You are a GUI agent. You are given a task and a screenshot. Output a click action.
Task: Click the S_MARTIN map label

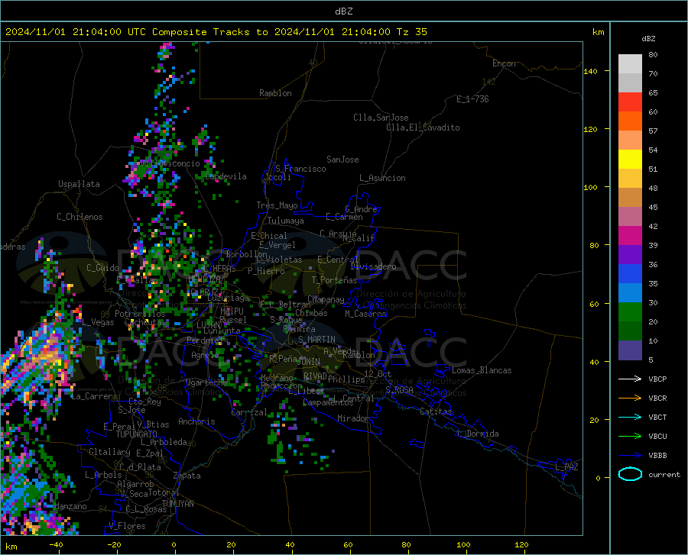coord(316,340)
